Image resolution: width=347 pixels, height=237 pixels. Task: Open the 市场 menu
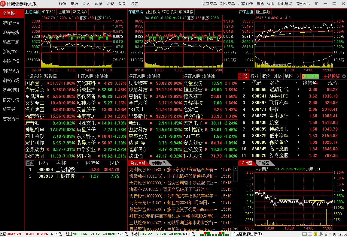tap(75, 4)
